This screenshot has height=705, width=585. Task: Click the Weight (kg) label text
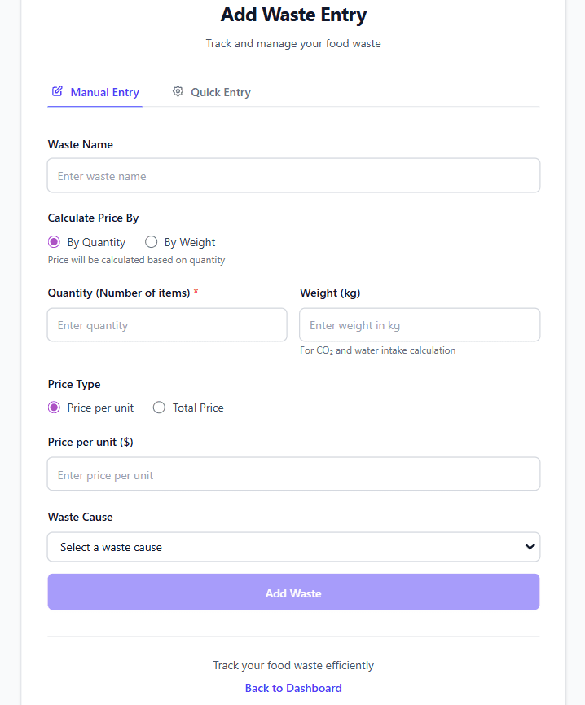pyautogui.click(x=330, y=293)
